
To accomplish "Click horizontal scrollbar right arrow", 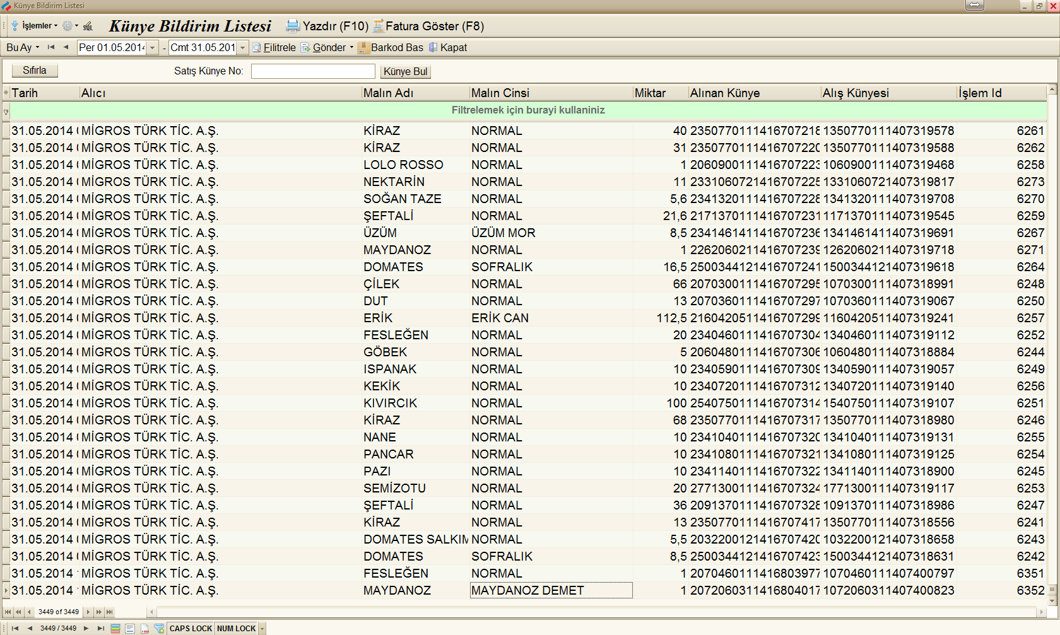I will pos(1041,612).
